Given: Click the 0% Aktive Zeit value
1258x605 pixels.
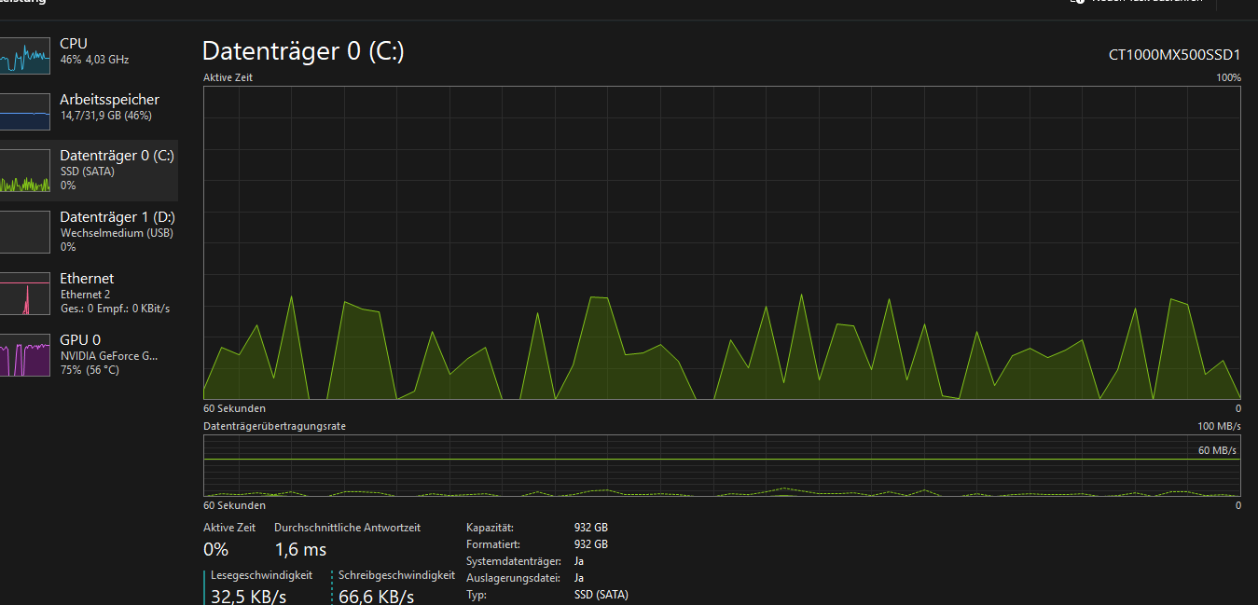Looking at the screenshot, I should 215,550.
